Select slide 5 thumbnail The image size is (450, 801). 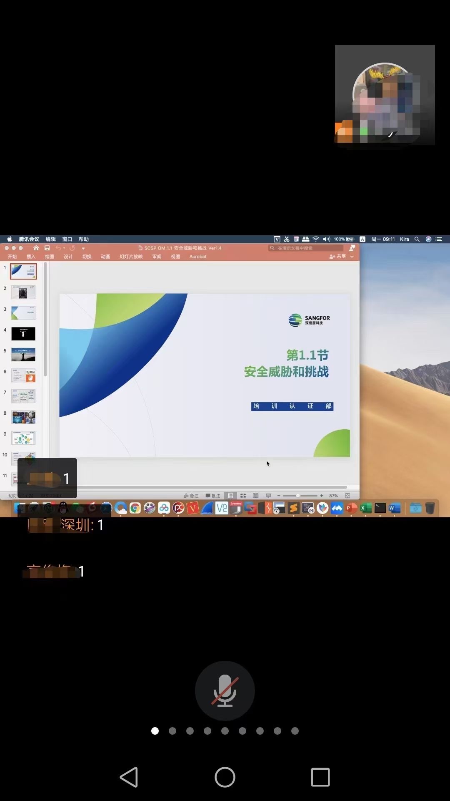click(x=23, y=354)
